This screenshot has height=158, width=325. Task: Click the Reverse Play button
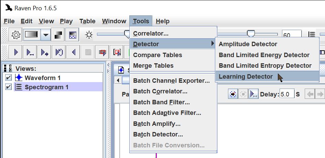[x=73, y=52]
